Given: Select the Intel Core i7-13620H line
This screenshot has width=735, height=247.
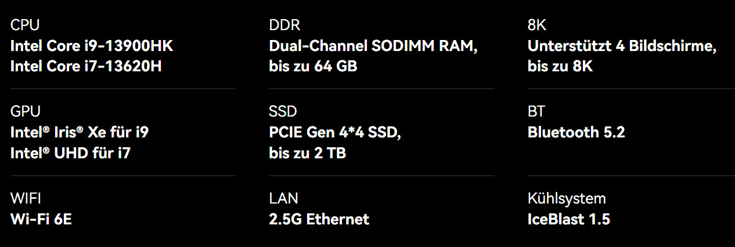Looking at the screenshot, I should coord(86,66).
